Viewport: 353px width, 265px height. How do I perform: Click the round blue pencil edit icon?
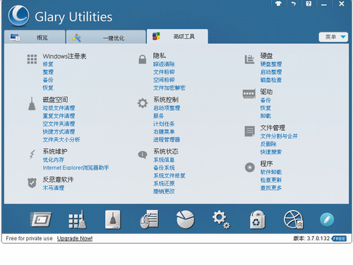[327, 220]
